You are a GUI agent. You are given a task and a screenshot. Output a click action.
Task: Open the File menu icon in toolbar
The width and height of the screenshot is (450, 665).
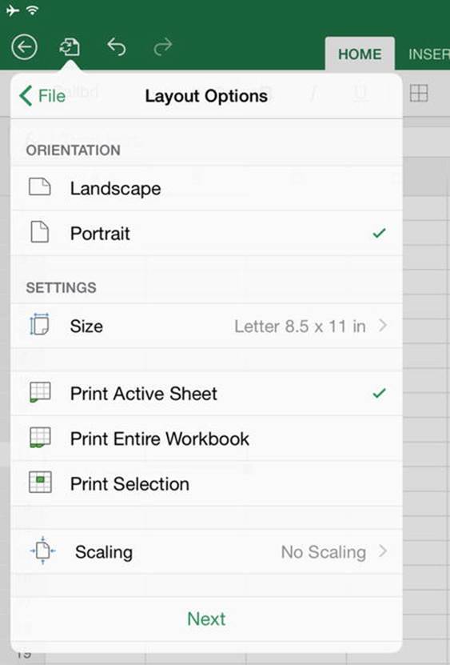point(69,46)
